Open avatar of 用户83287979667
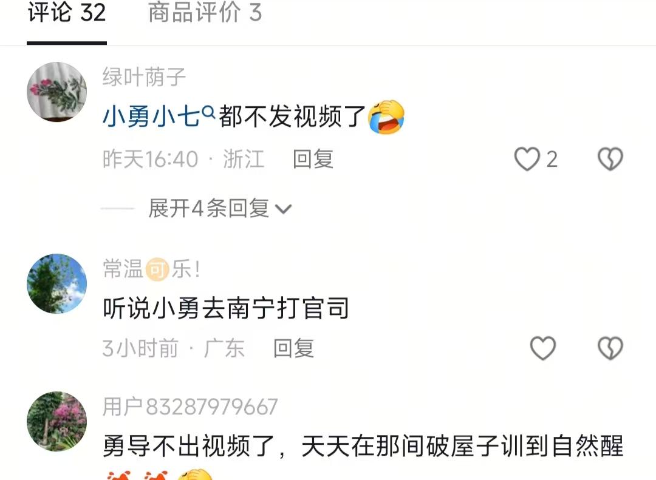This screenshot has width=656, height=480. click(56, 421)
